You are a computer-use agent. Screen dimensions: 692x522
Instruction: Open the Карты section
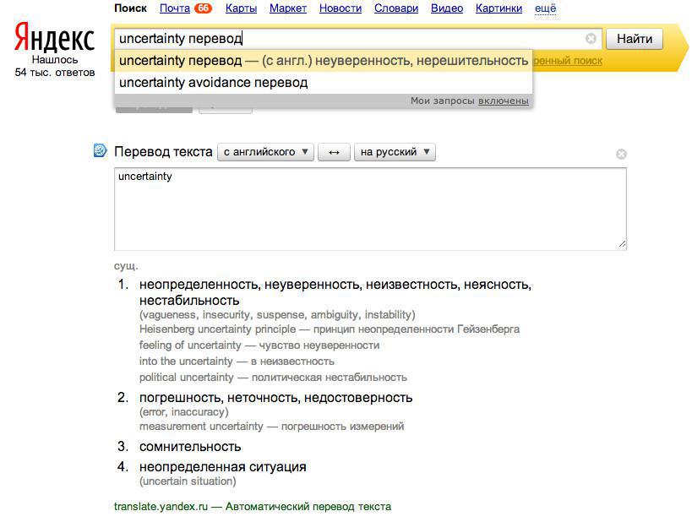pyautogui.click(x=241, y=8)
